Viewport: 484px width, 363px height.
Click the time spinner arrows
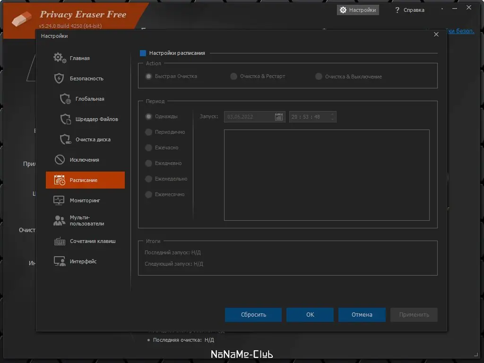point(332,117)
